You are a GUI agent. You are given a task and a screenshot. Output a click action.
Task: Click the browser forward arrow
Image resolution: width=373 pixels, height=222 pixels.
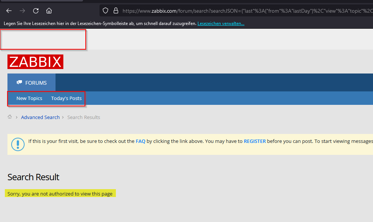[22, 11]
